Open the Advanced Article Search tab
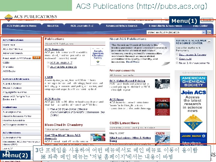The image size is (216, 162). (x=121, y=26)
